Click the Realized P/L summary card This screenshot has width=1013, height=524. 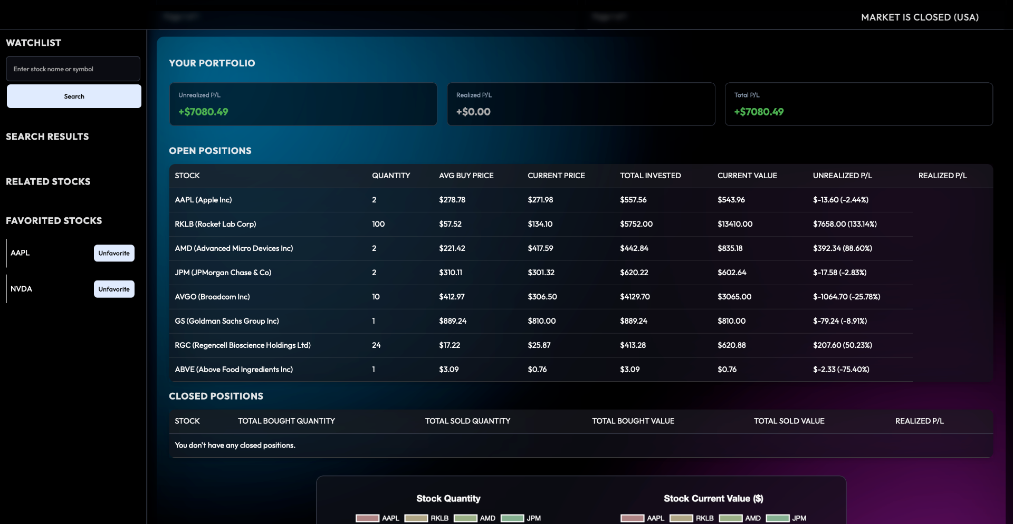pos(581,104)
